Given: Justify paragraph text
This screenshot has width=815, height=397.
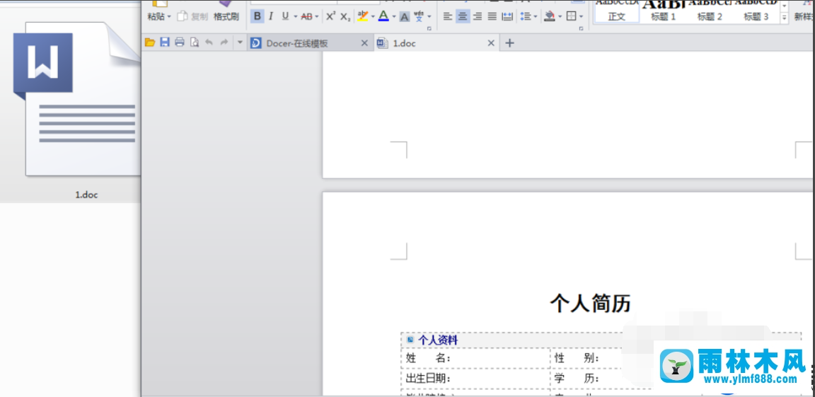Looking at the screenshot, I should coord(492,16).
